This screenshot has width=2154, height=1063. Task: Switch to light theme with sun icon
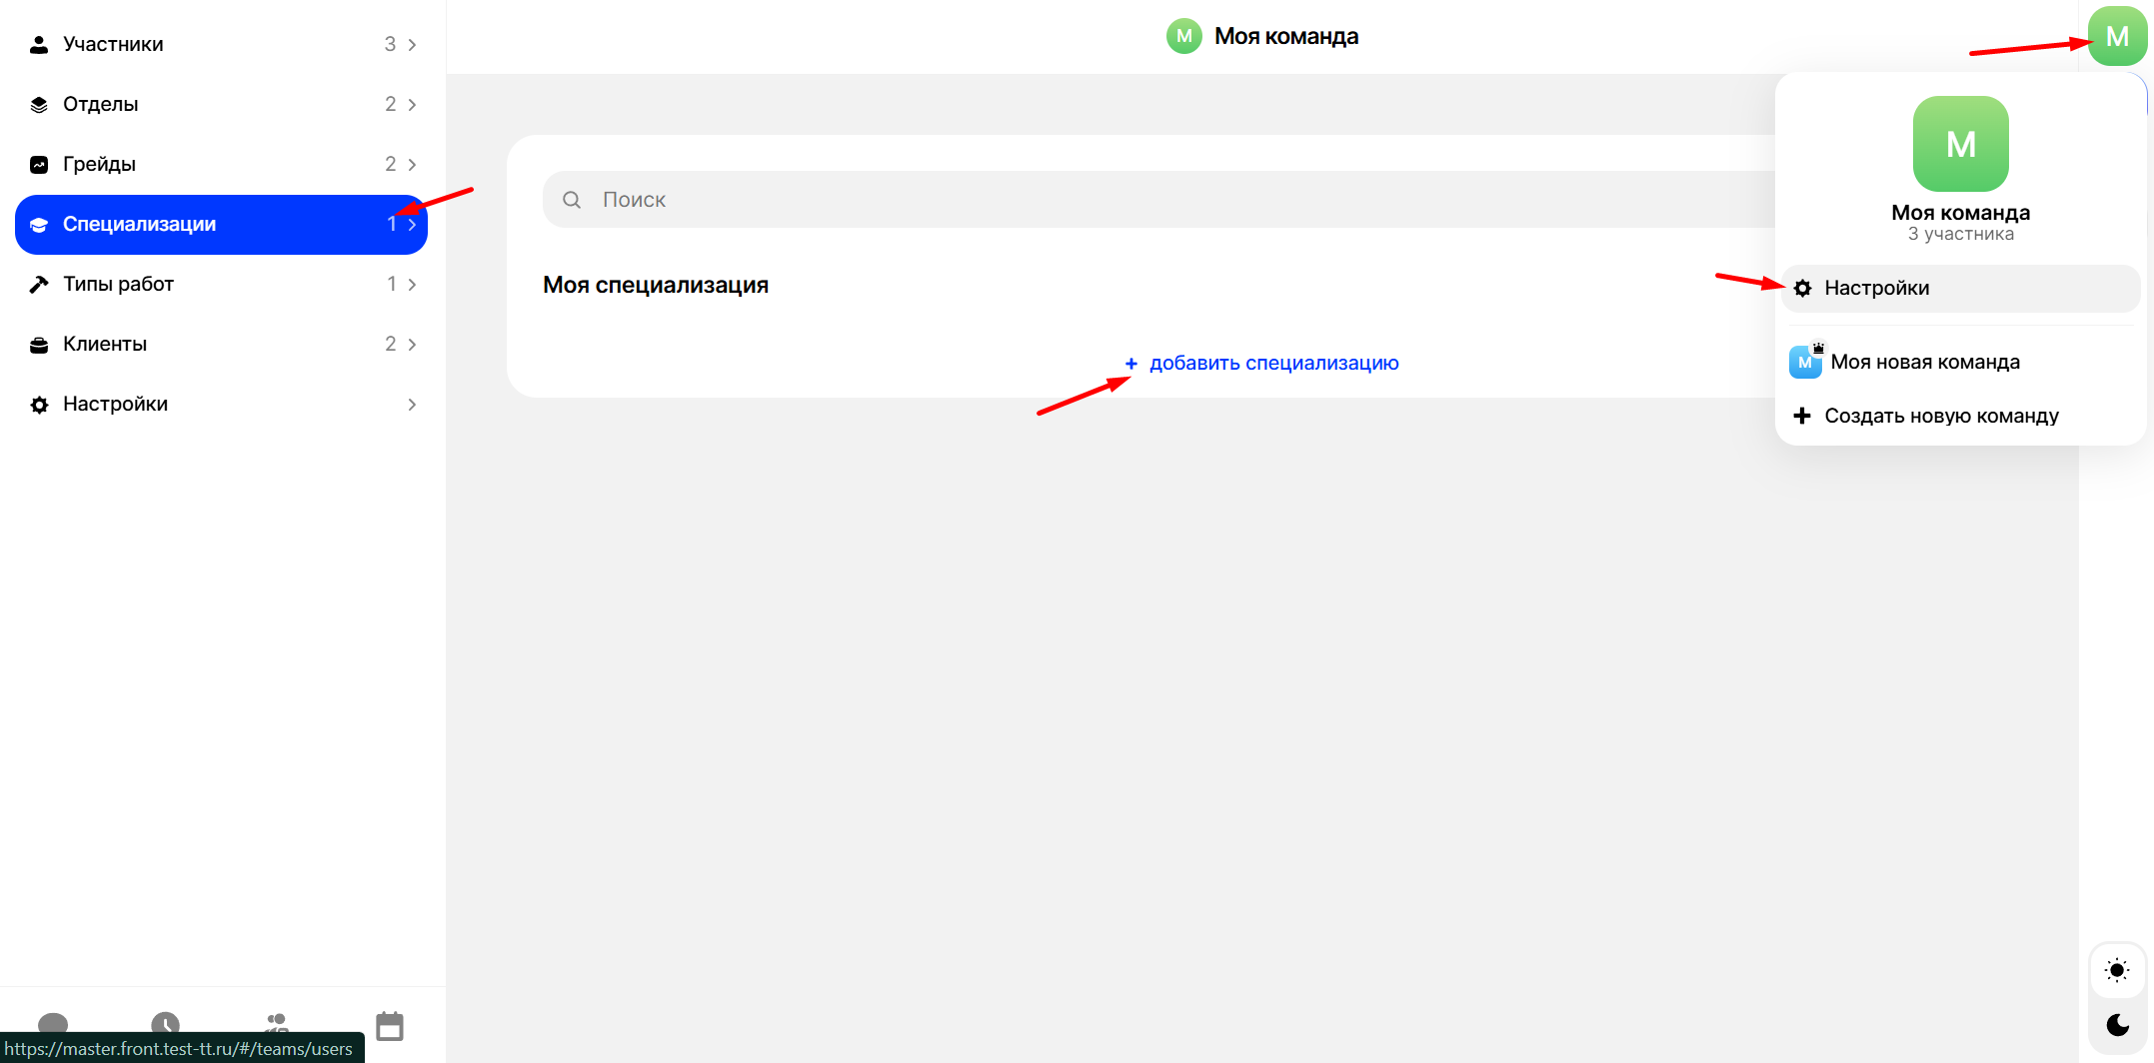(x=2116, y=970)
